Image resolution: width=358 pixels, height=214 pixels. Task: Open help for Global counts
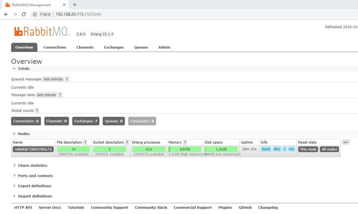point(37,111)
